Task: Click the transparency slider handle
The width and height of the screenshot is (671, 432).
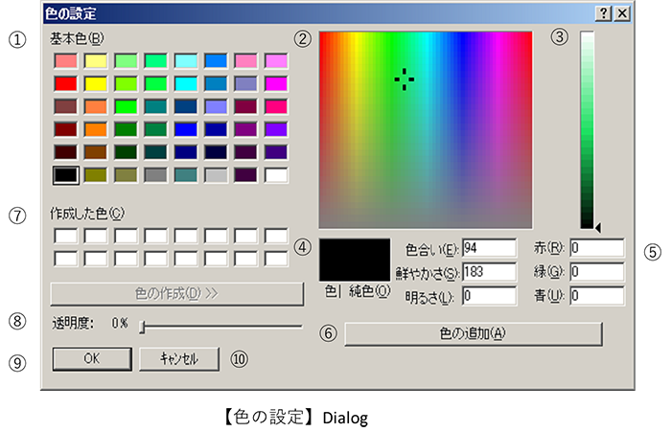Action: coord(142,327)
